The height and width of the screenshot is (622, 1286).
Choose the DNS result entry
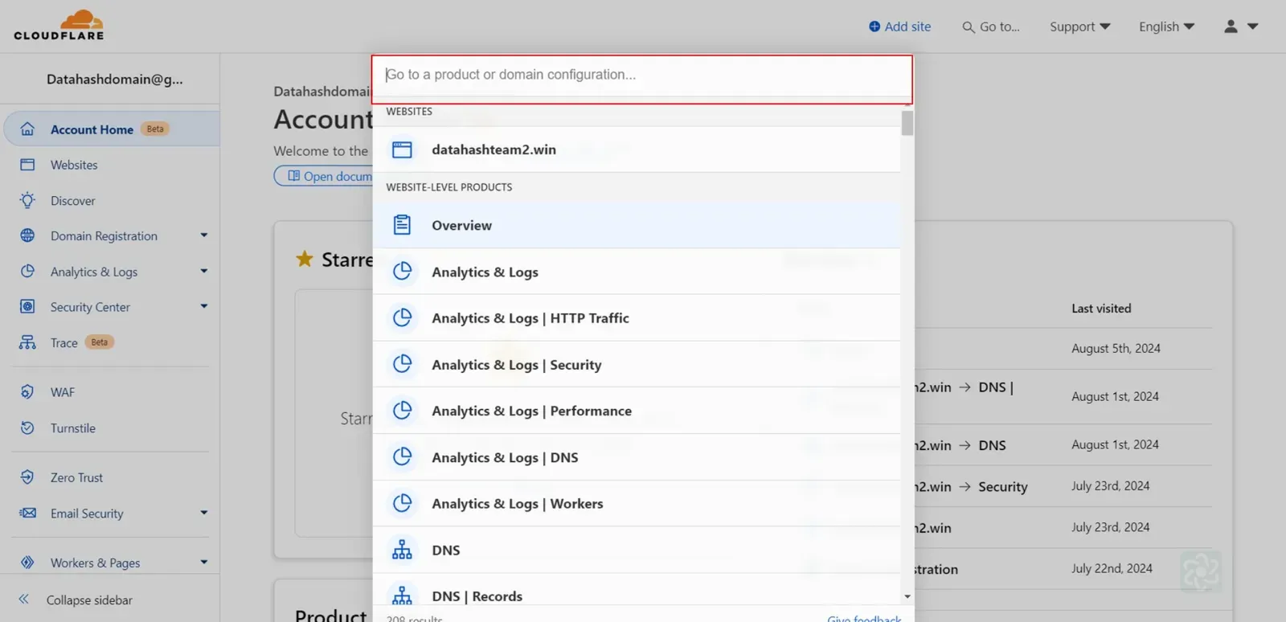point(637,550)
